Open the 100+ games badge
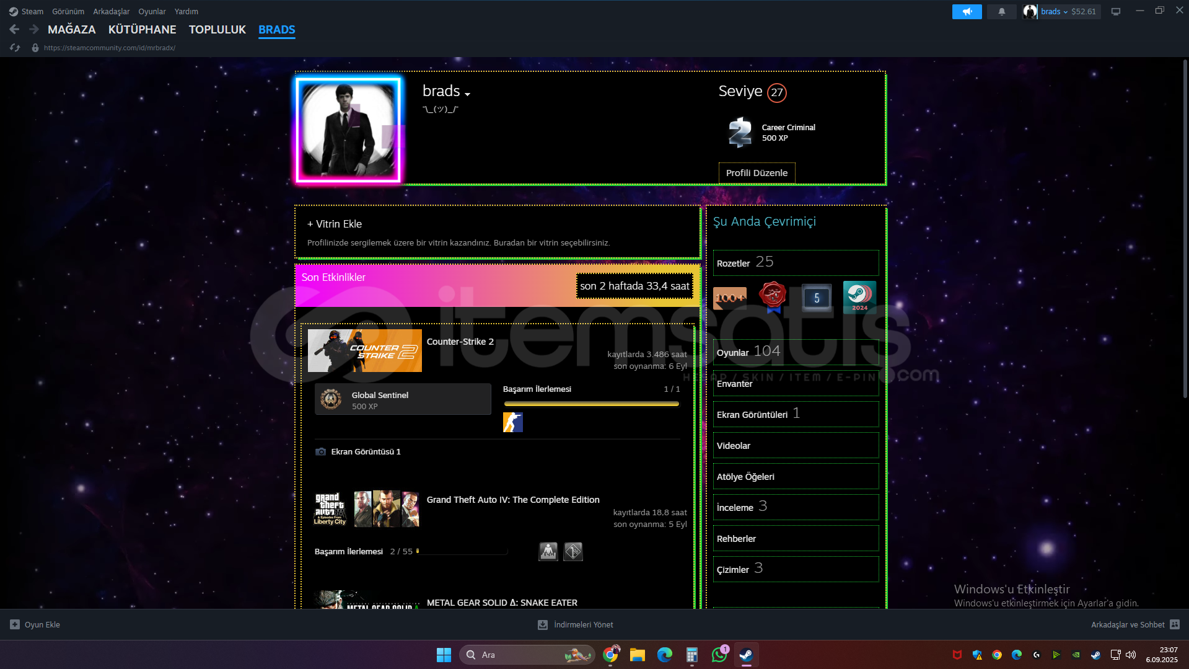The image size is (1189, 669). (x=730, y=298)
